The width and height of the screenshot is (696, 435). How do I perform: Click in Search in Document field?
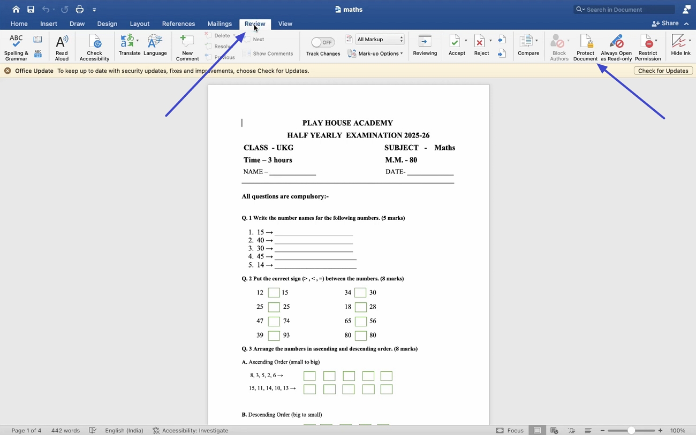click(624, 9)
